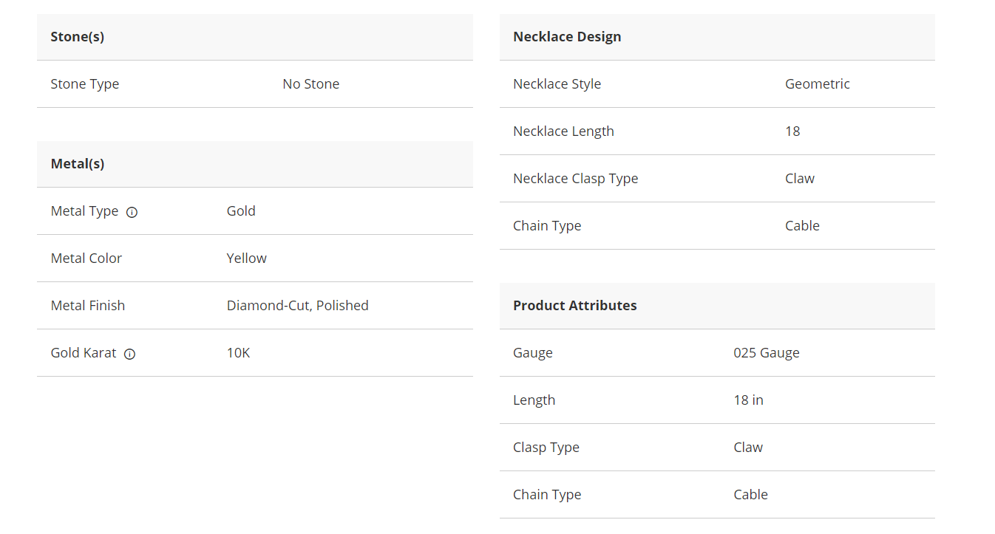Select the Stone Type label
995x534 pixels.
(84, 84)
